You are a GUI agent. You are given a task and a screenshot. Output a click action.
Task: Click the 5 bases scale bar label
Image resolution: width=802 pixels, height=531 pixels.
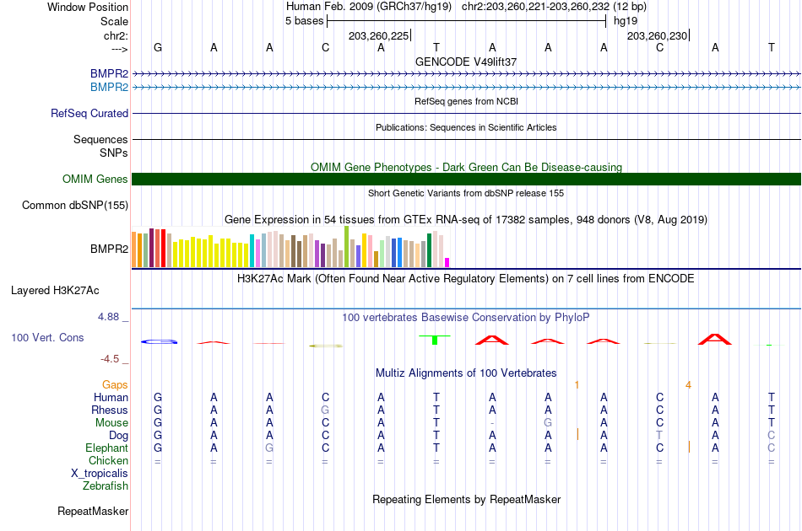pos(304,21)
